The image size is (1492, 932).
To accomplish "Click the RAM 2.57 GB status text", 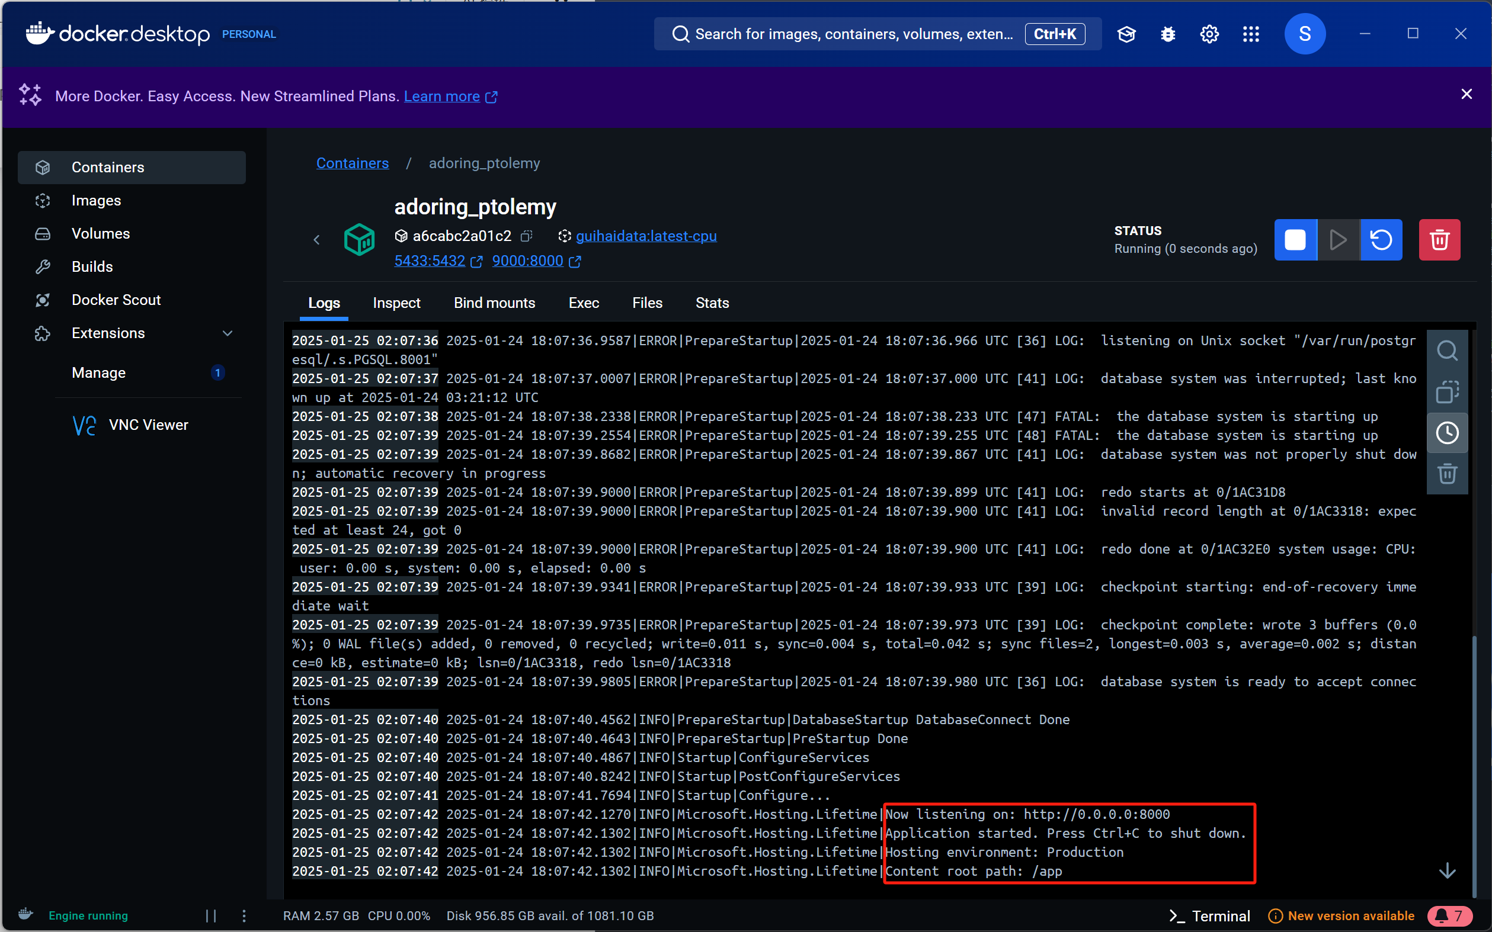I will [321, 915].
